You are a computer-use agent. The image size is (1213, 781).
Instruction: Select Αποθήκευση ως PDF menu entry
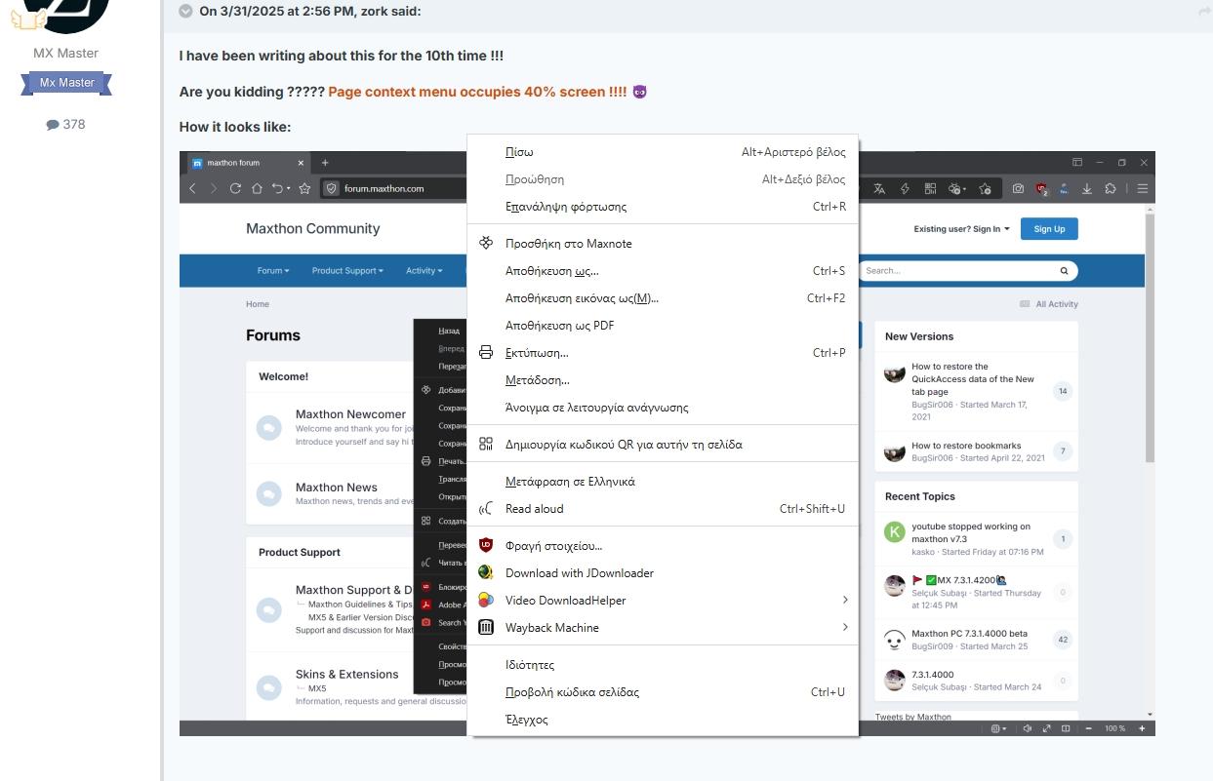664,326
